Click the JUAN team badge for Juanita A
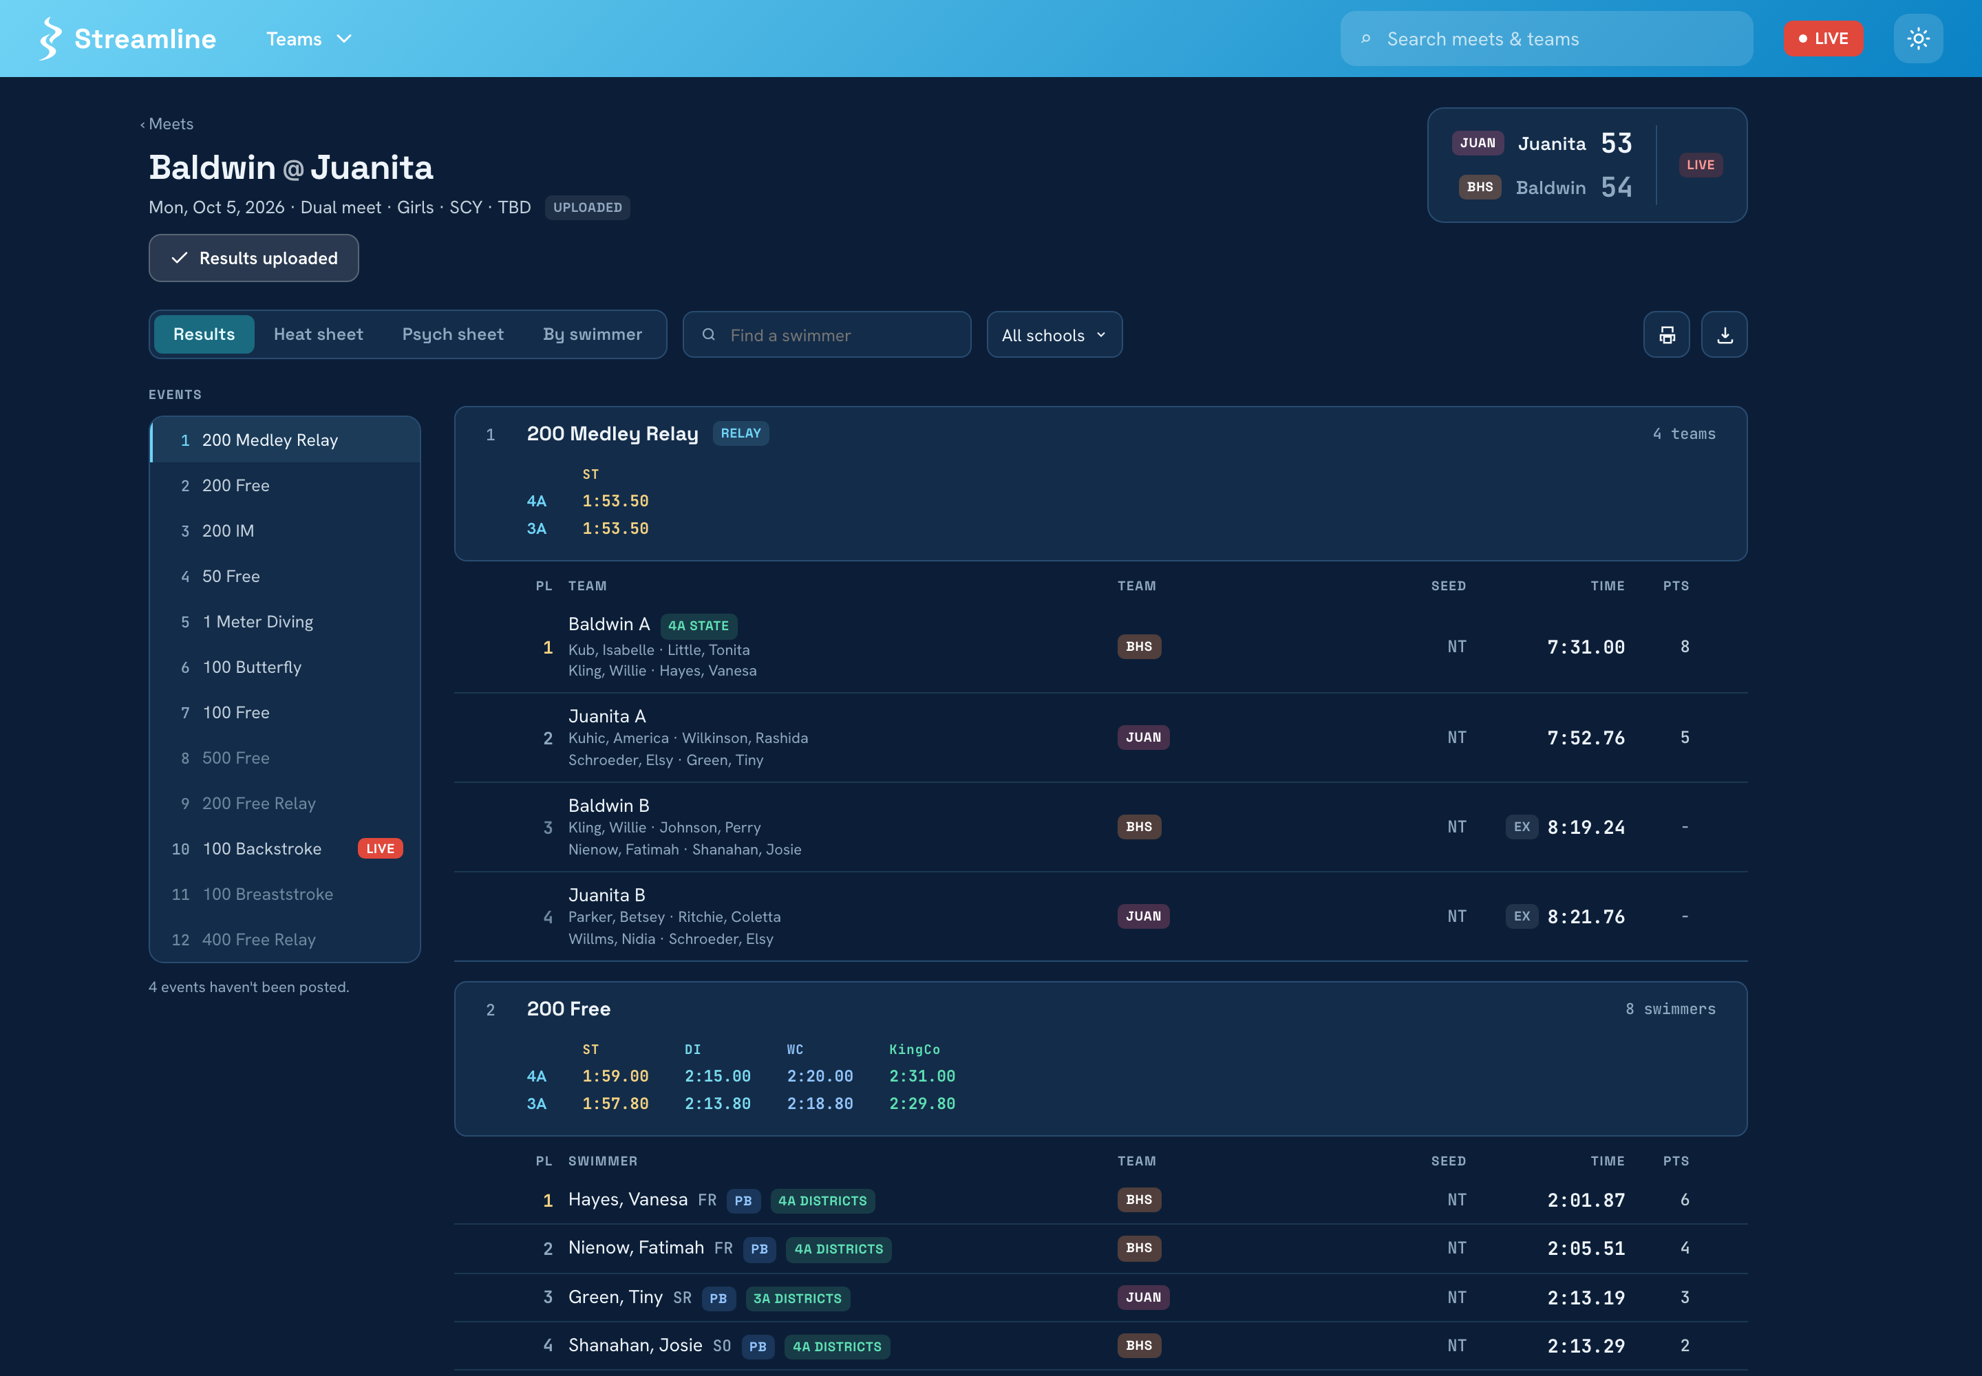Viewport: 1982px width, 1376px height. tap(1143, 737)
